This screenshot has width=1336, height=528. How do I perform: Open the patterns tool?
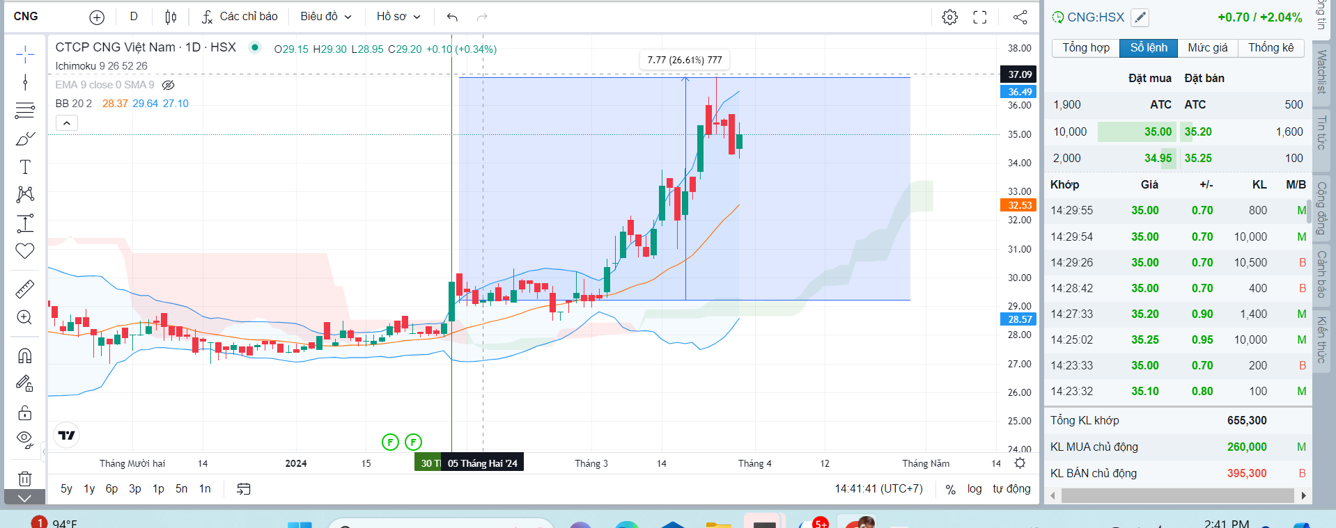click(25, 194)
